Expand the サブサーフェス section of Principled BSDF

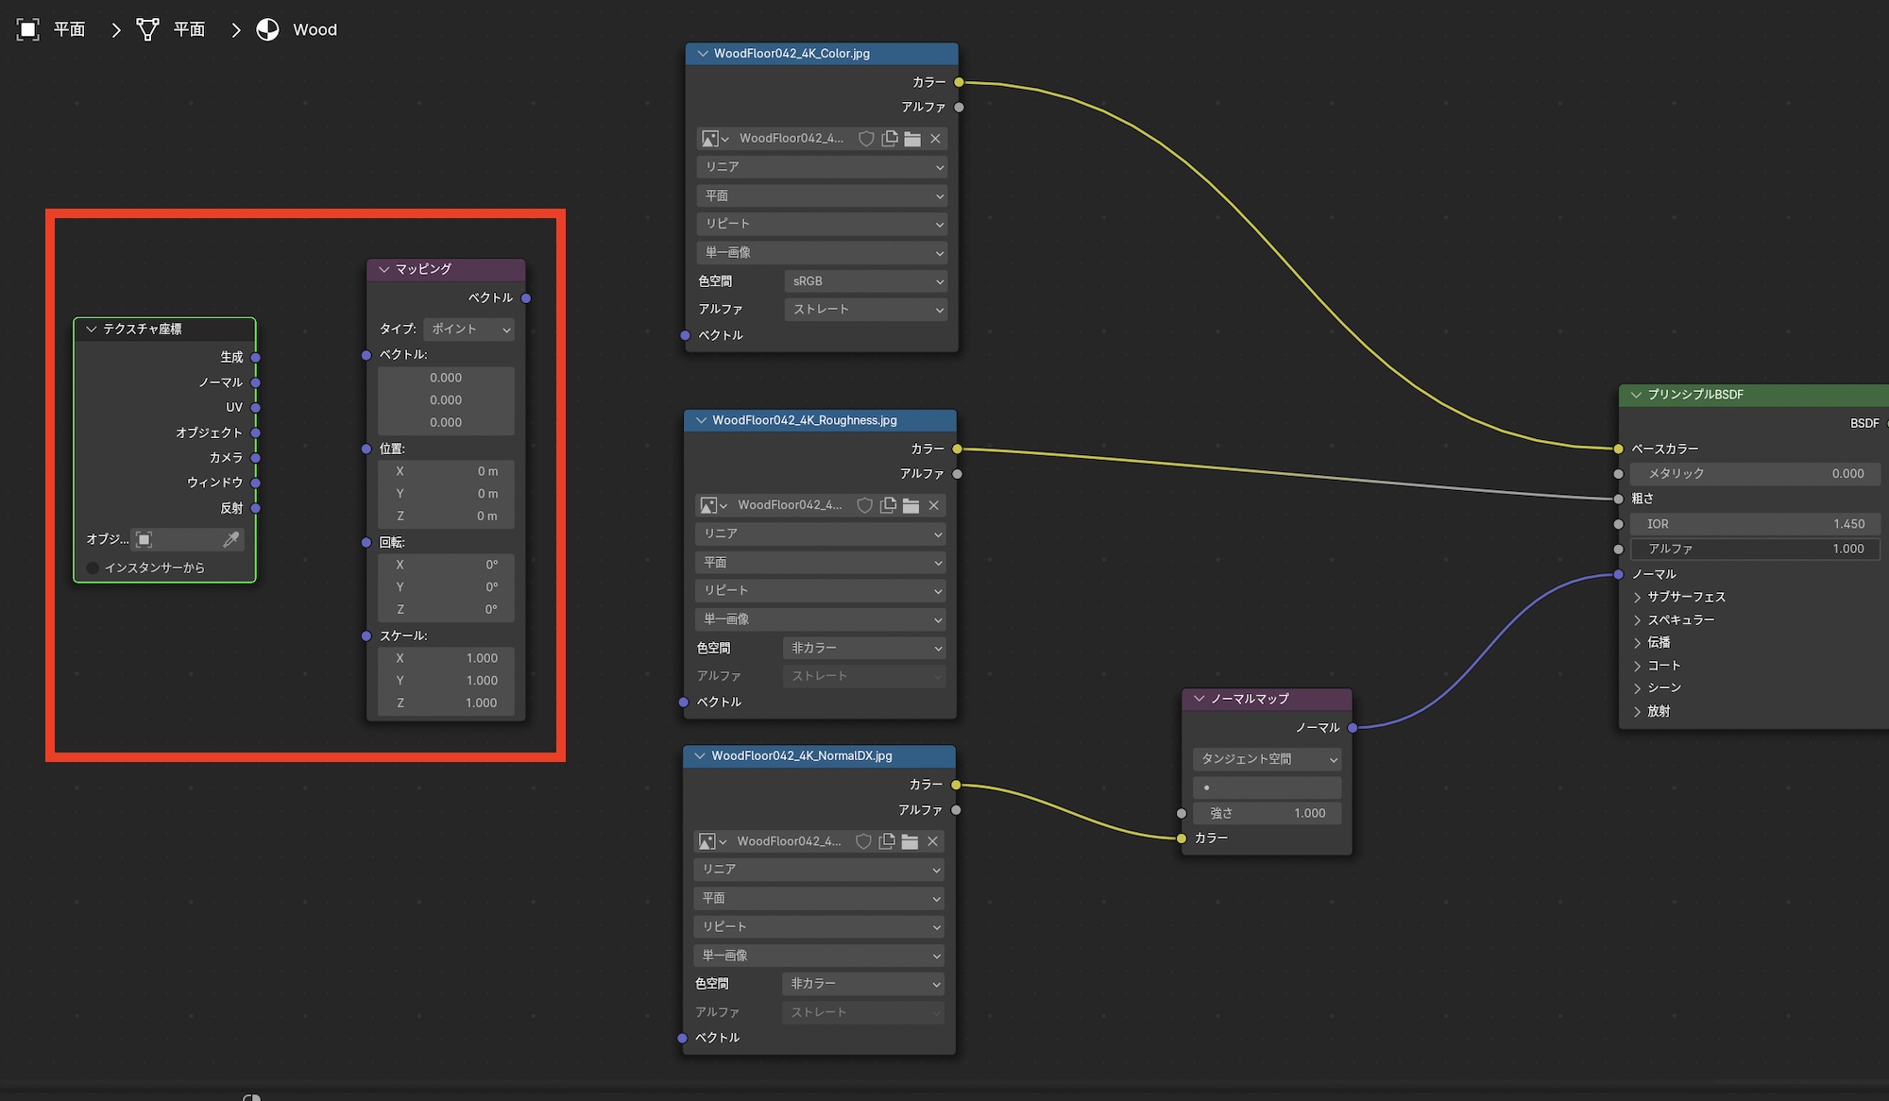tap(1638, 597)
